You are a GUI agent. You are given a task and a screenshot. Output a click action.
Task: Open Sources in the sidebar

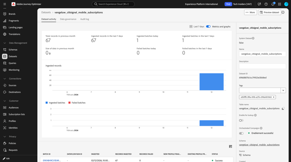pyautogui.click(x=12, y=85)
